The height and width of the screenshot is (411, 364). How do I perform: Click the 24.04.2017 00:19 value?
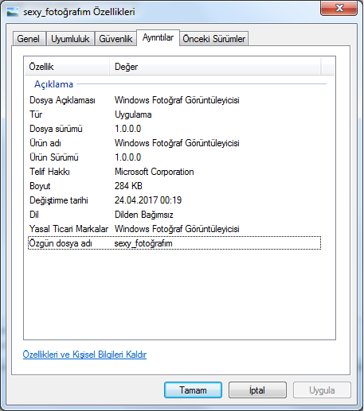148,200
